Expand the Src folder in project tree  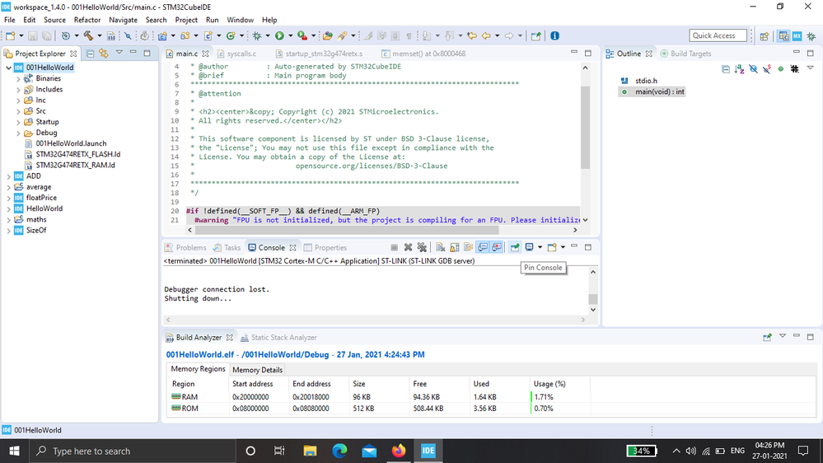point(19,111)
